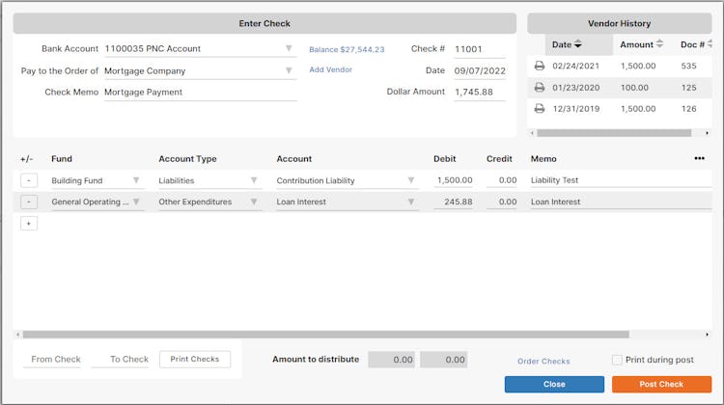724x405 pixels.
Task: Click the Date field 09/07/2022
Action: (x=480, y=70)
